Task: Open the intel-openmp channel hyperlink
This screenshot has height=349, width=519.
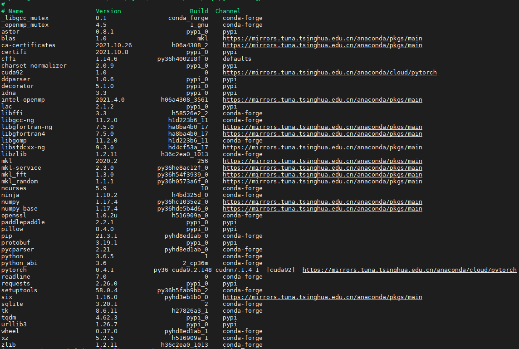Action: click(322, 99)
